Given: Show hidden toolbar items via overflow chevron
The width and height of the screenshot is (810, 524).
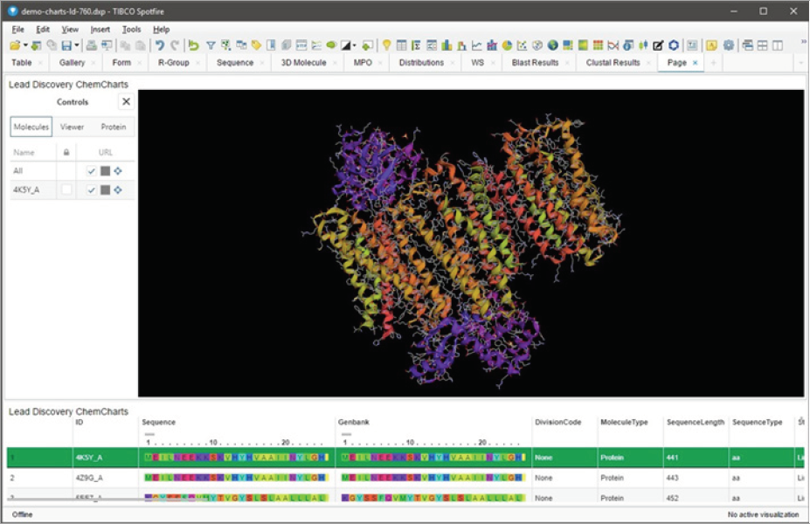Looking at the screenshot, I should 803,42.
